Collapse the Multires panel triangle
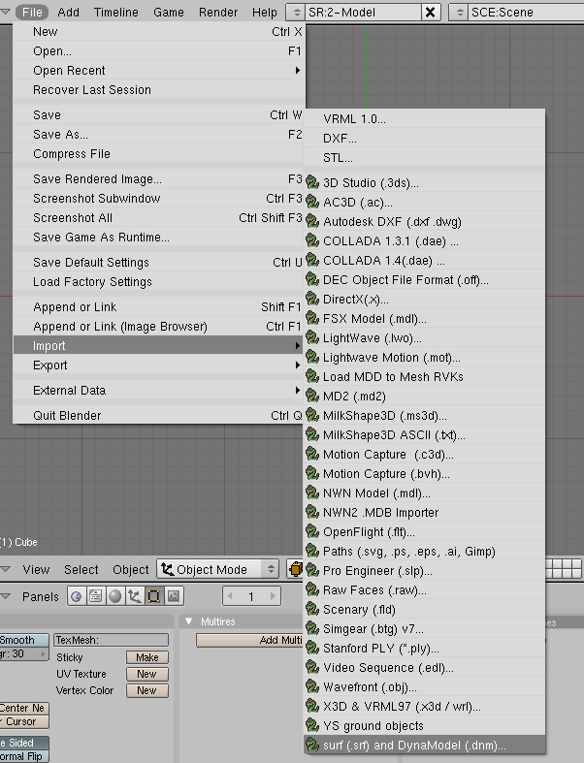 [x=189, y=621]
